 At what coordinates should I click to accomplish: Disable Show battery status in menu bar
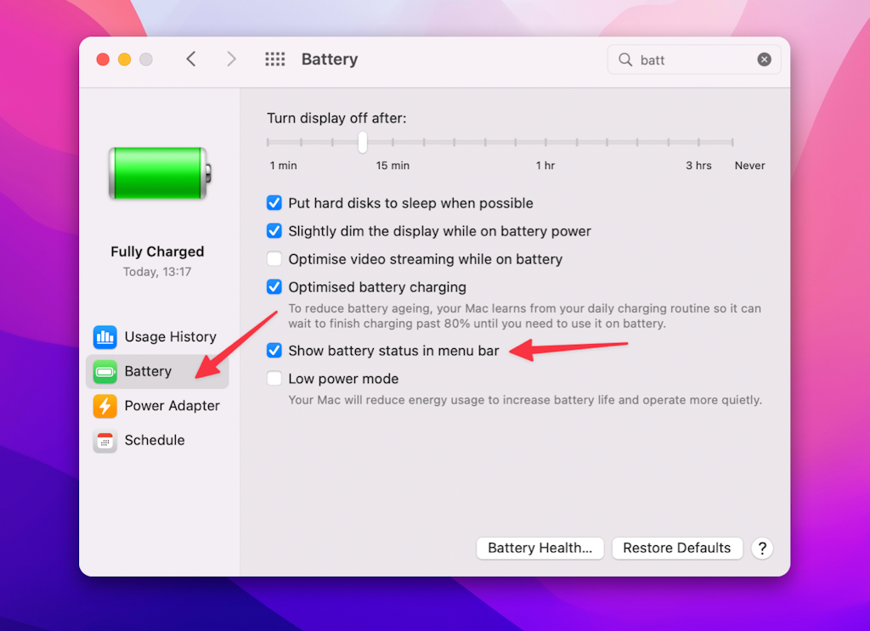click(274, 350)
